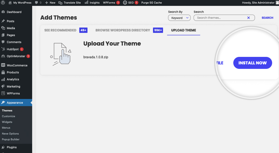Open Neve Options submenu item
This screenshot has width=279, height=153.
pos(10,134)
